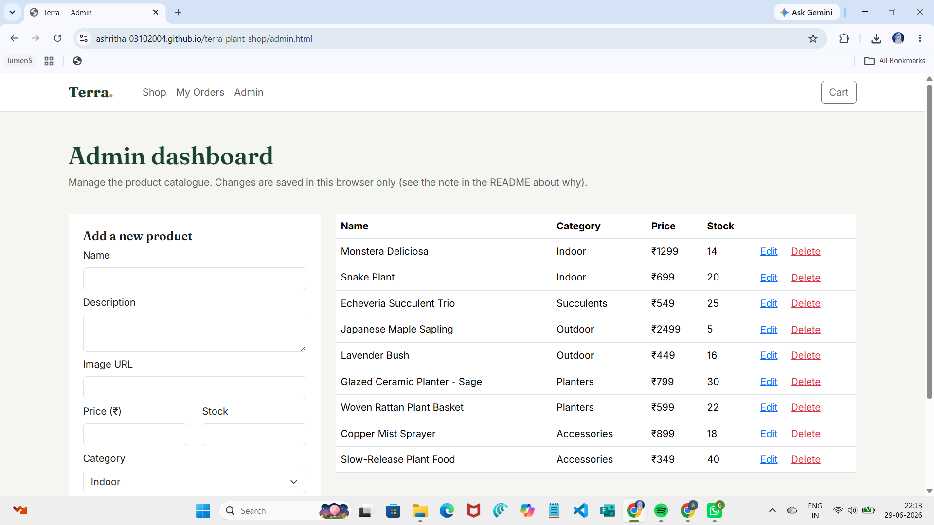934x525 pixels.
Task: Close the Terra — Admin tab
Action: (x=156, y=12)
